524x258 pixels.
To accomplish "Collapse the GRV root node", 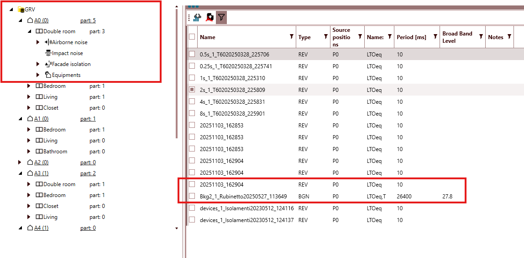I will point(11,10).
